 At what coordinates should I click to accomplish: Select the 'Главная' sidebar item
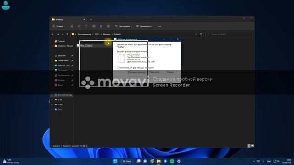coord(60,41)
